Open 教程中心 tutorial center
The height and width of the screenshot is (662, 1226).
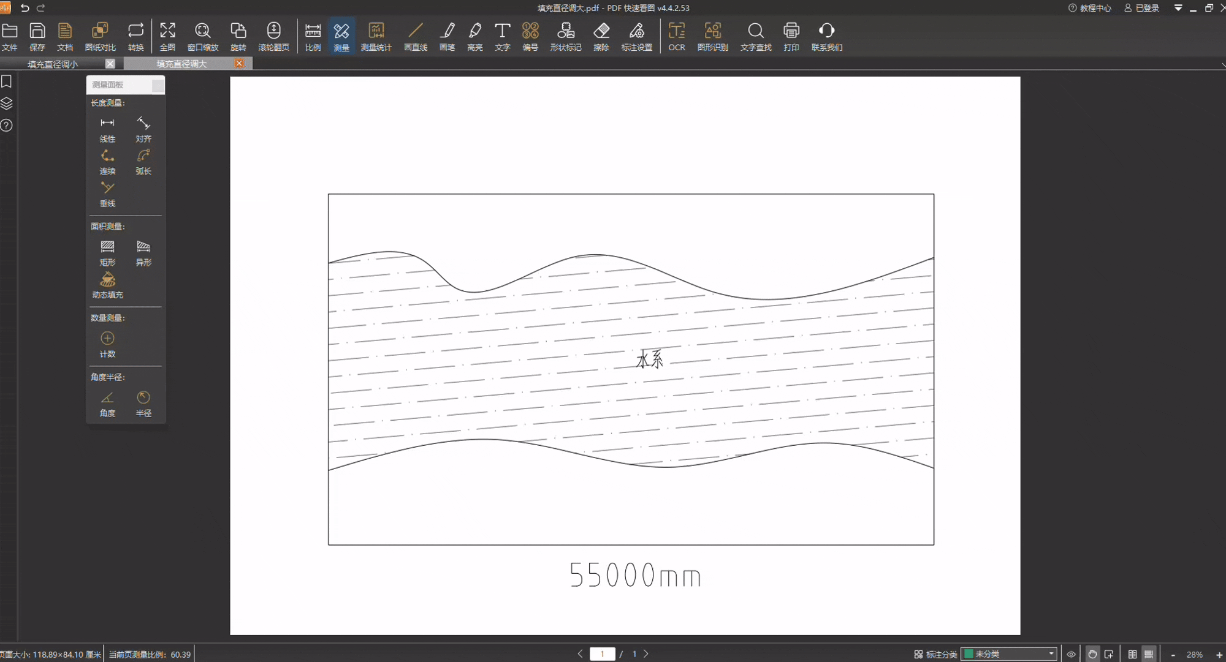[1089, 8]
